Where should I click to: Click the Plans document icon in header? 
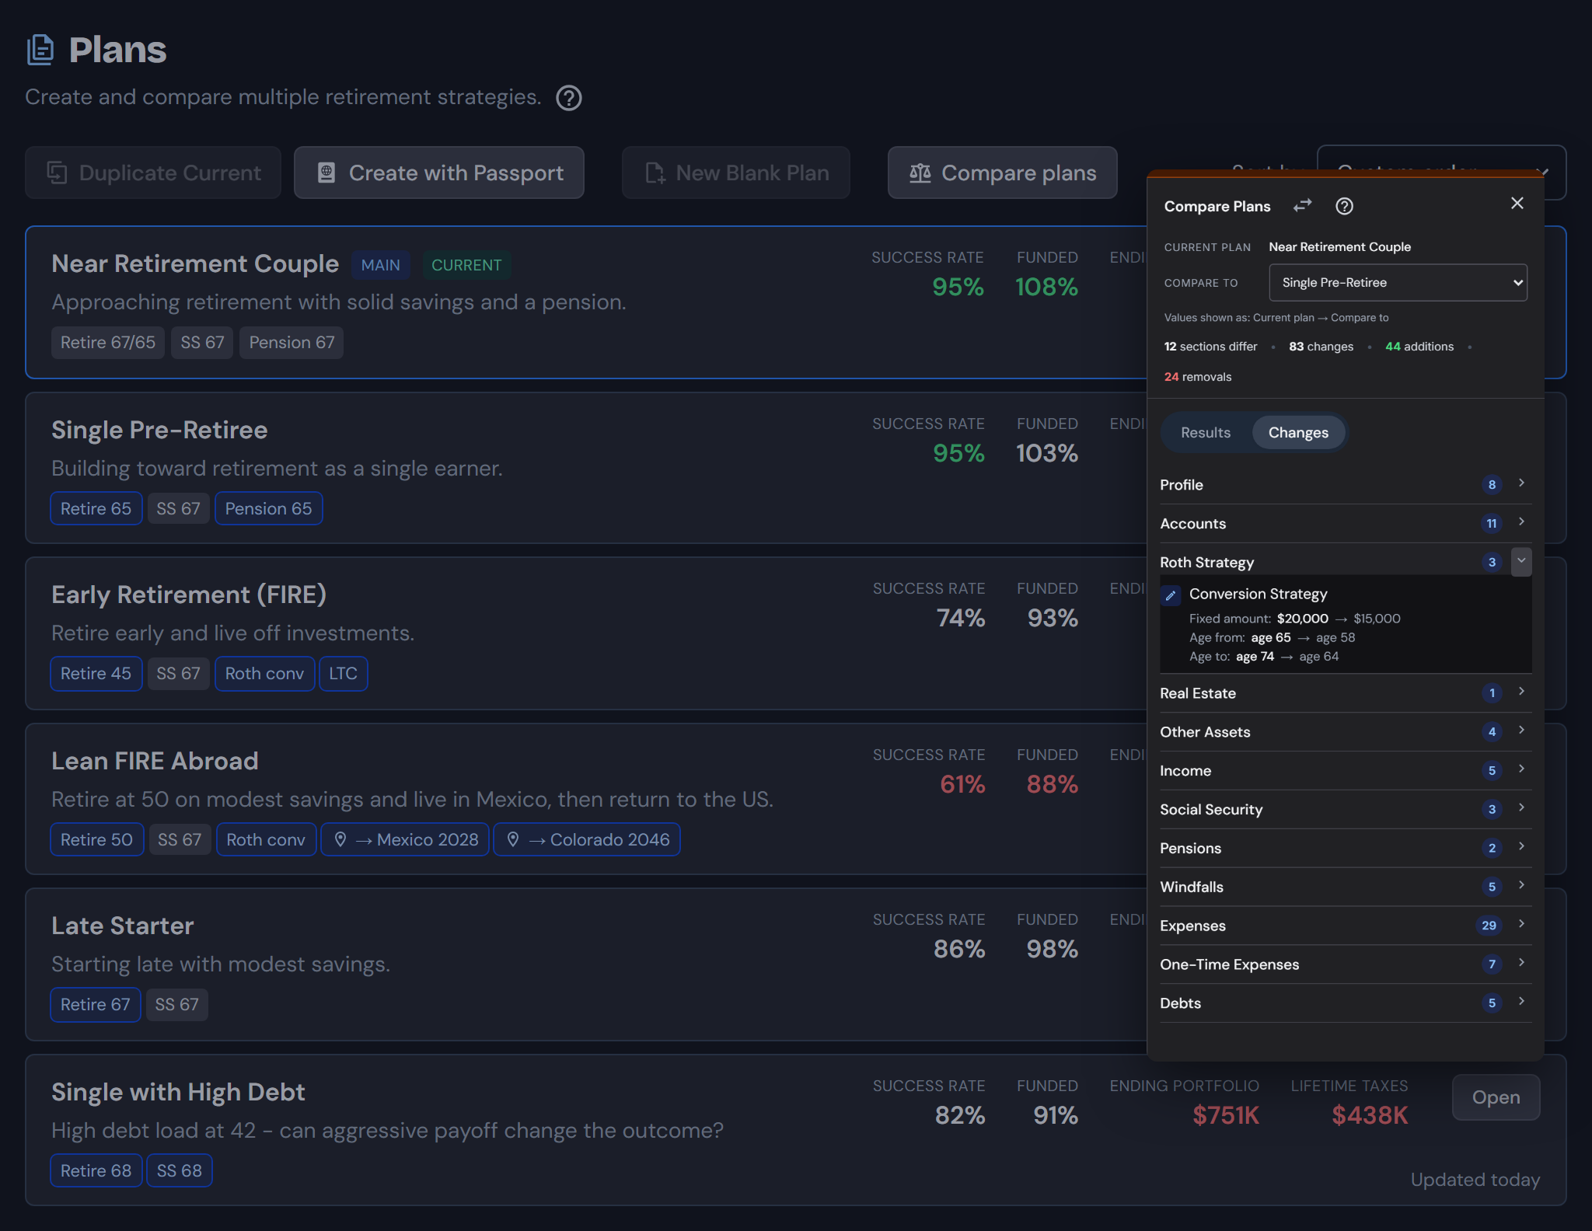point(40,50)
